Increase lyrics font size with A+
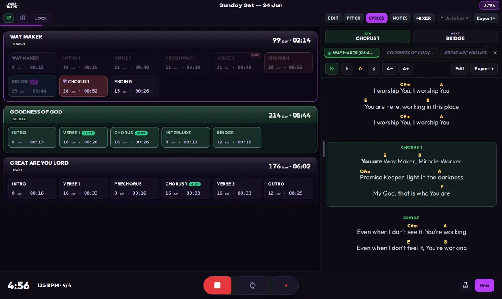This screenshot has width=502, height=299. coord(405,68)
